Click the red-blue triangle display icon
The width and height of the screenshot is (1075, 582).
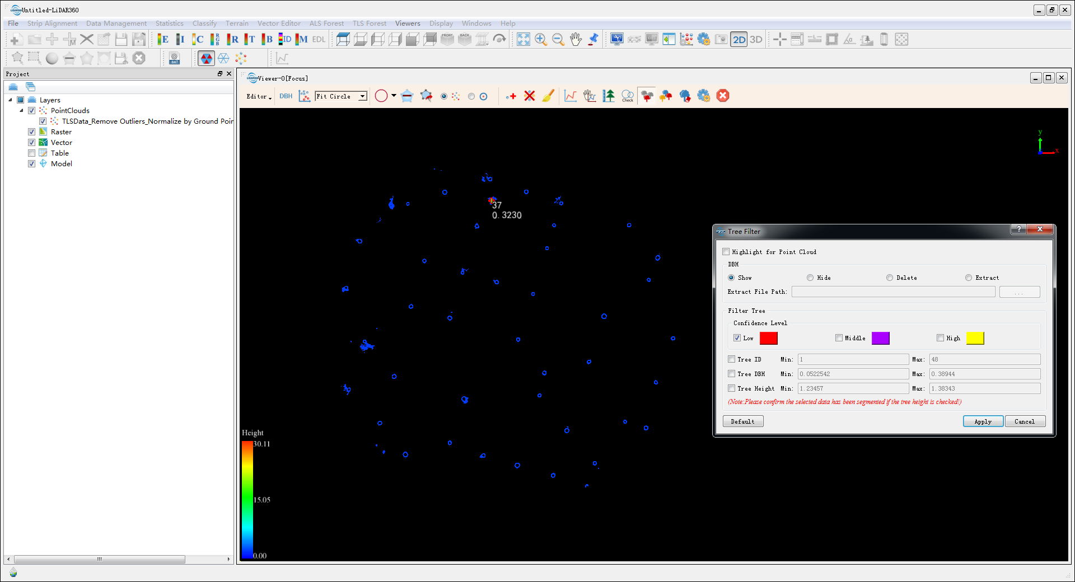[206, 58]
